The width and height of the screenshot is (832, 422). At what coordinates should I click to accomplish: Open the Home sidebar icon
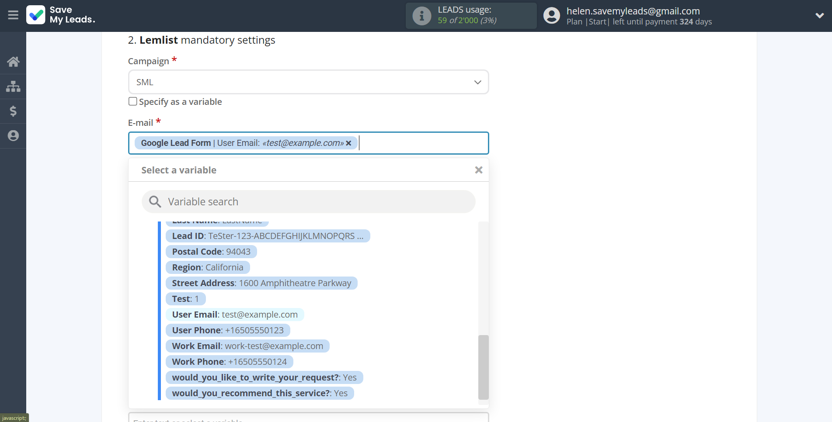(13, 62)
